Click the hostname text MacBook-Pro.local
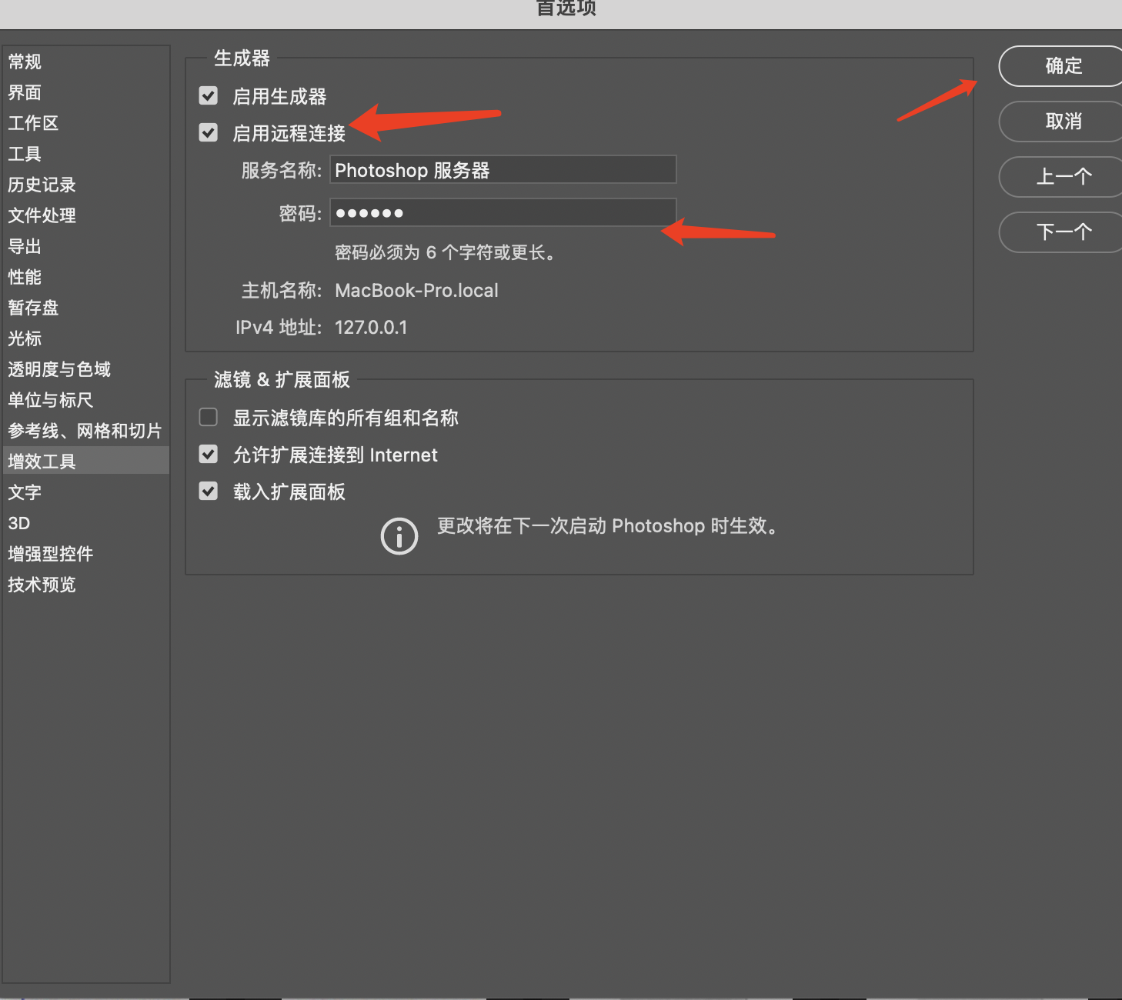This screenshot has width=1122, height=1000. point(416,291)
